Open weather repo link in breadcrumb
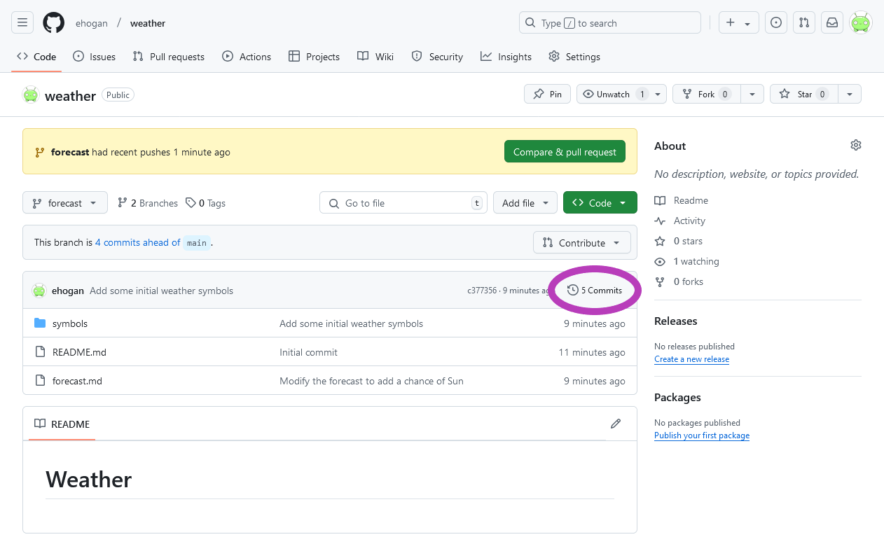The width and height of the screenshot is (884, 558). (148, 23)
